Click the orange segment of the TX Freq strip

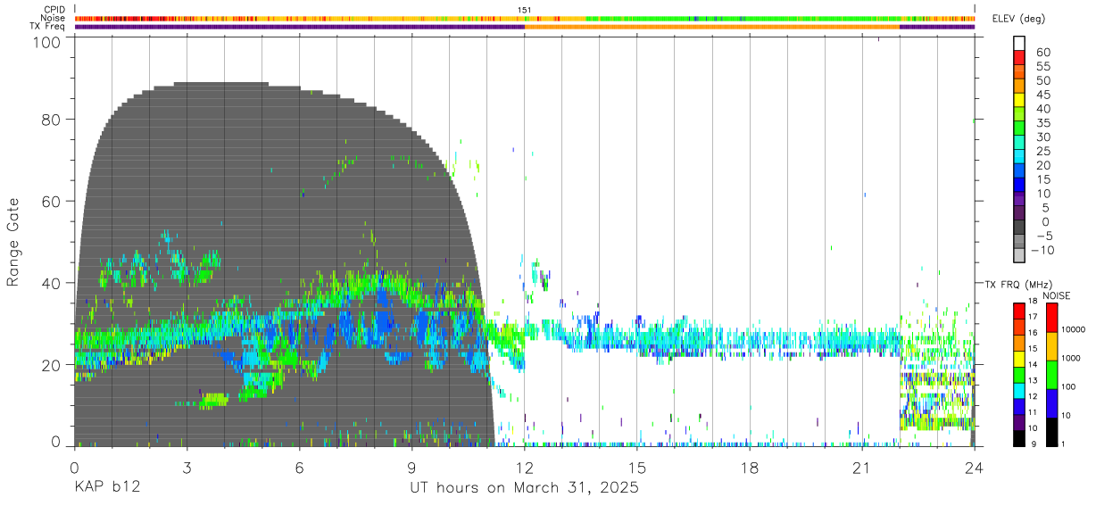click(x=711, y=27)
